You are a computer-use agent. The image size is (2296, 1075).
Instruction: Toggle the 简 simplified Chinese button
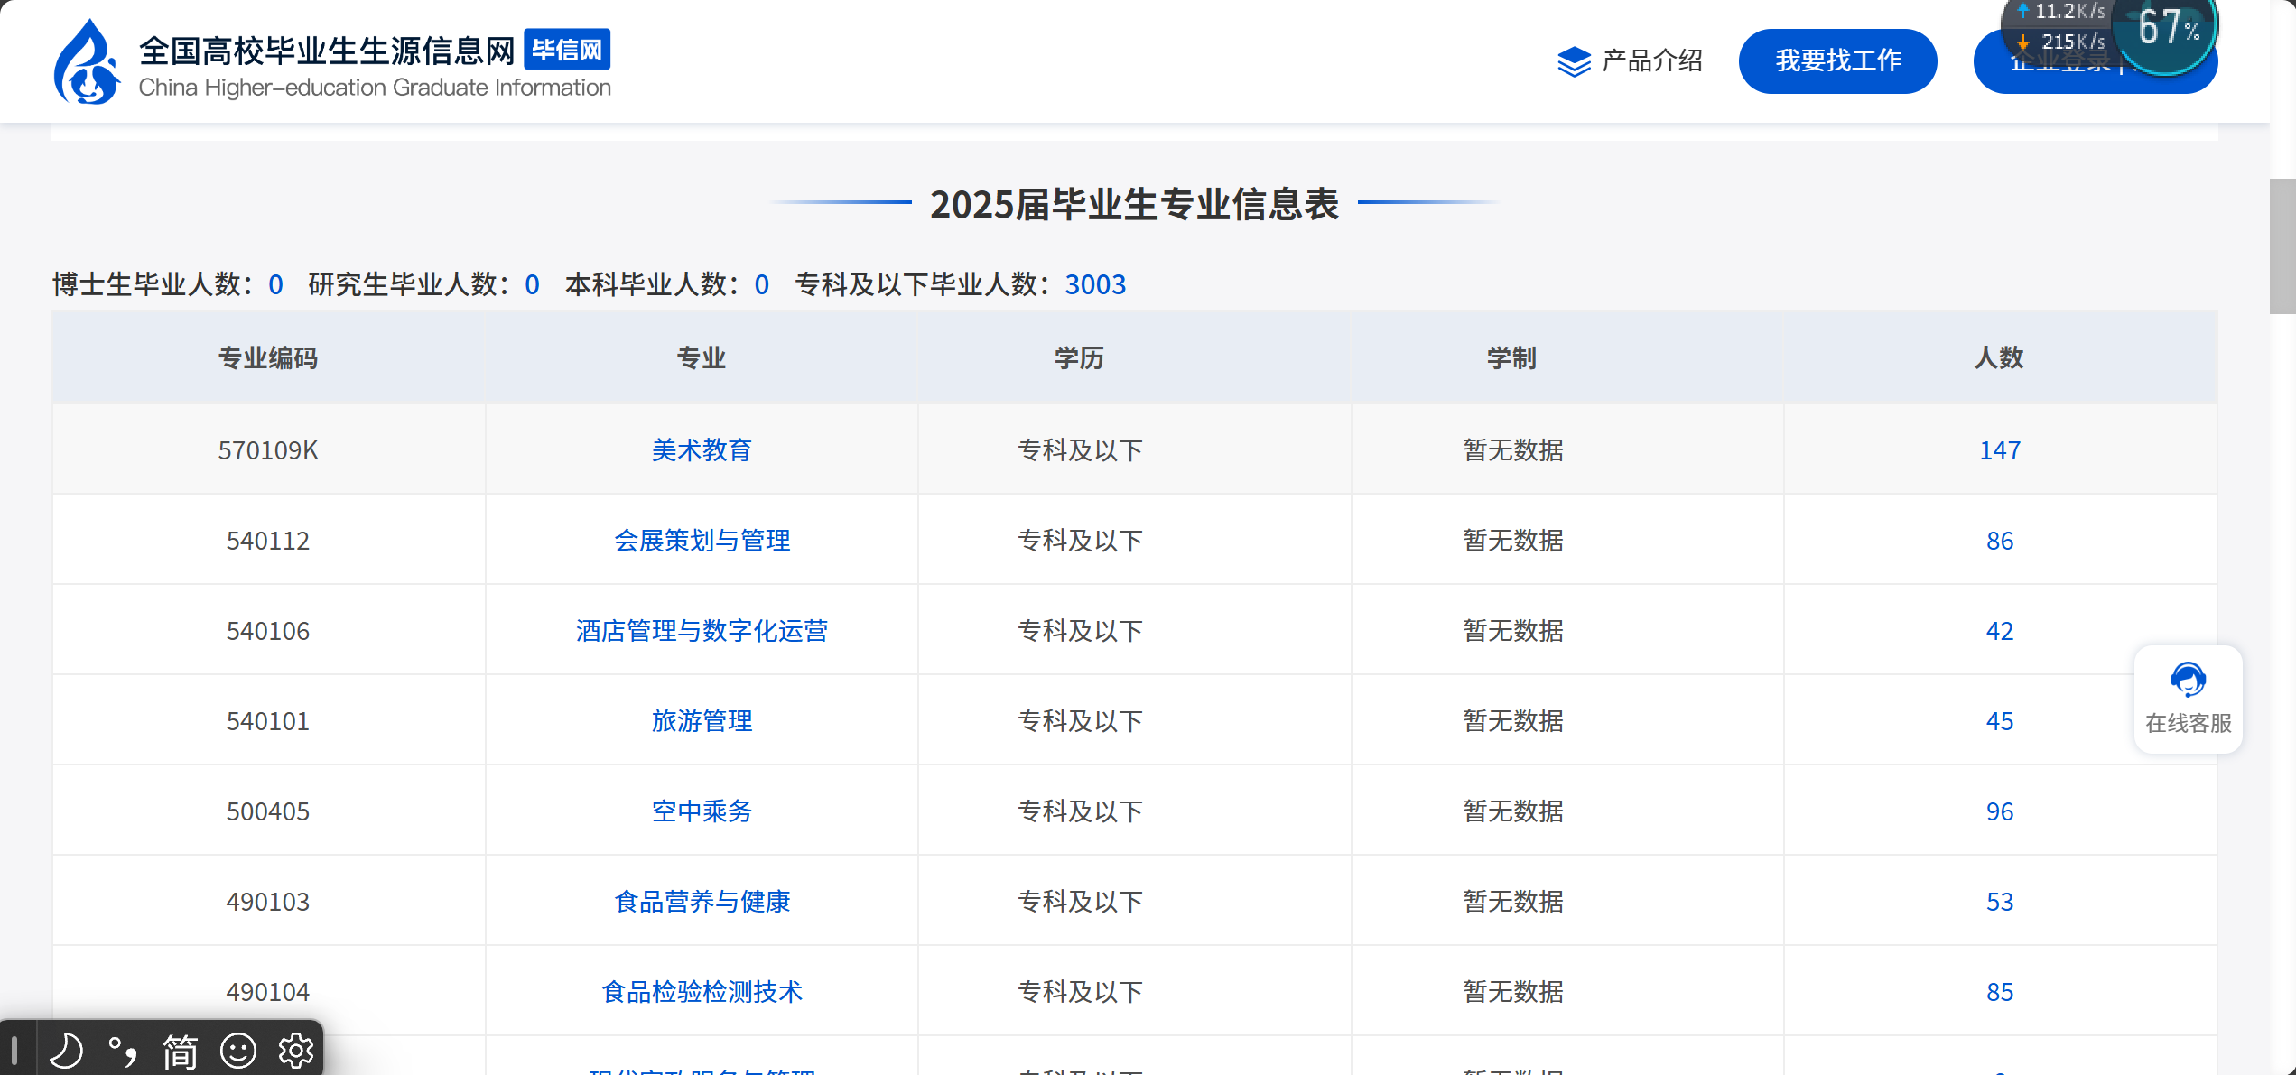pyautogui.click(x=180, y=1051)
